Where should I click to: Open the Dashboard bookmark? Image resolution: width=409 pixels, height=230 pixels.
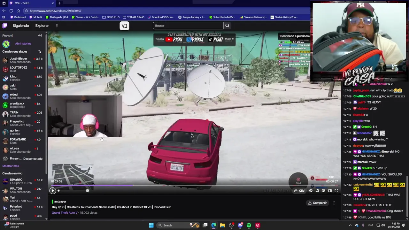point(18,17)
